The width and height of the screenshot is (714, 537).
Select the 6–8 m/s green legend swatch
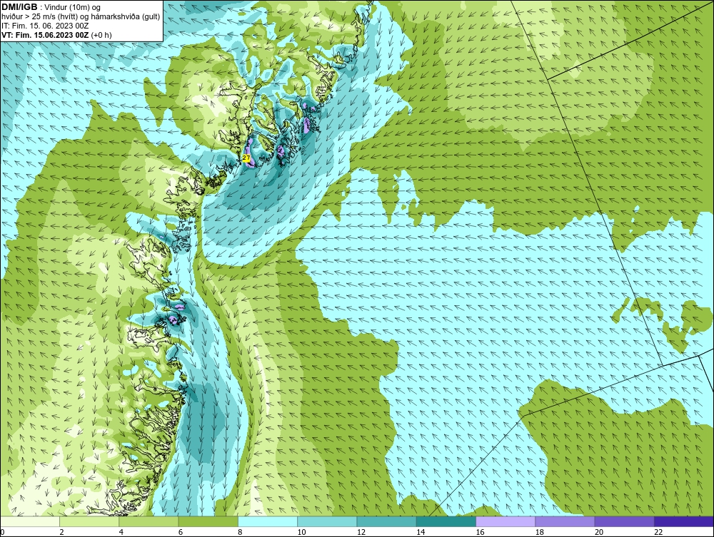point(208,521)
